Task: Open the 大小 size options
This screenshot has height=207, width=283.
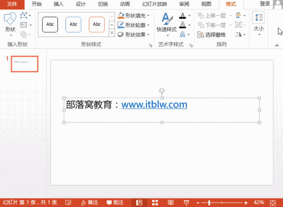Action: [259, 23]
